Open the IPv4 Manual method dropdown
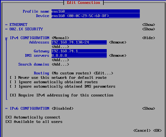 (x=60, y=38)
